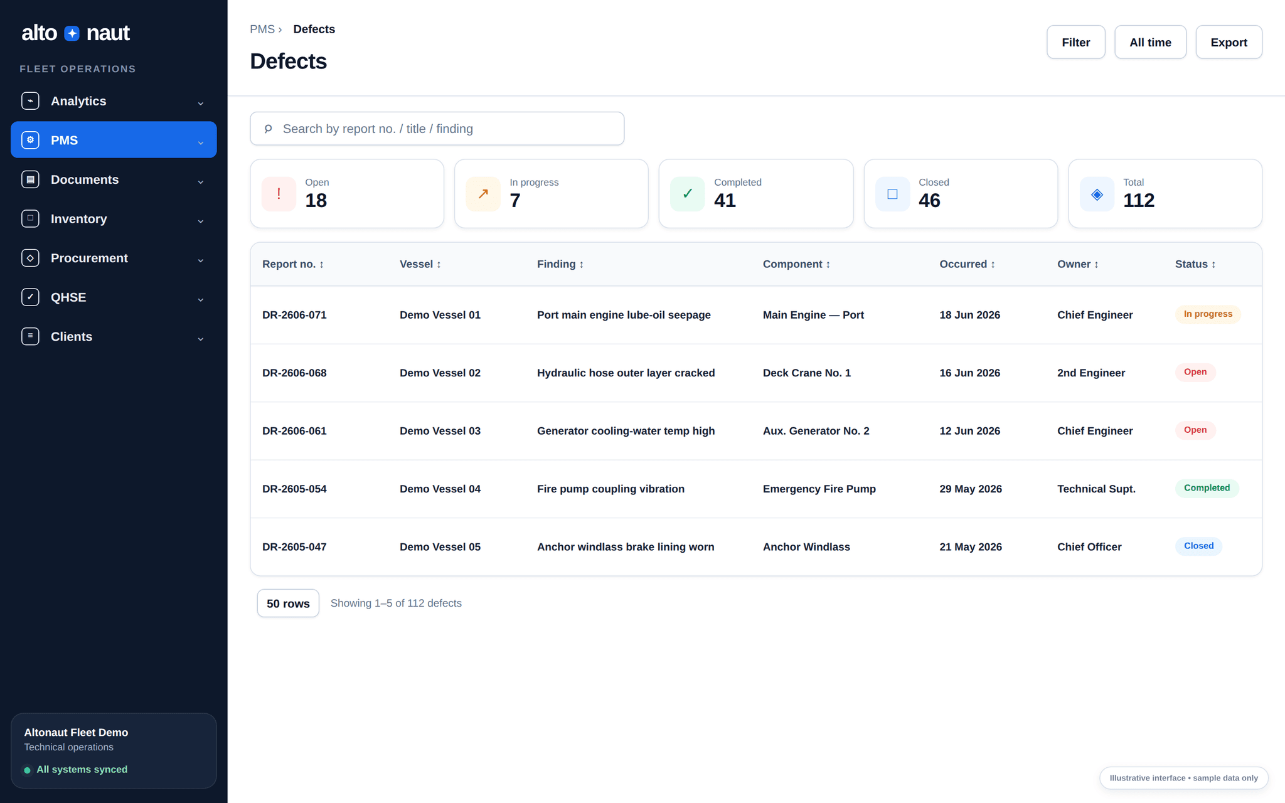Click the PMS gear icon

(x=30, y=140)
